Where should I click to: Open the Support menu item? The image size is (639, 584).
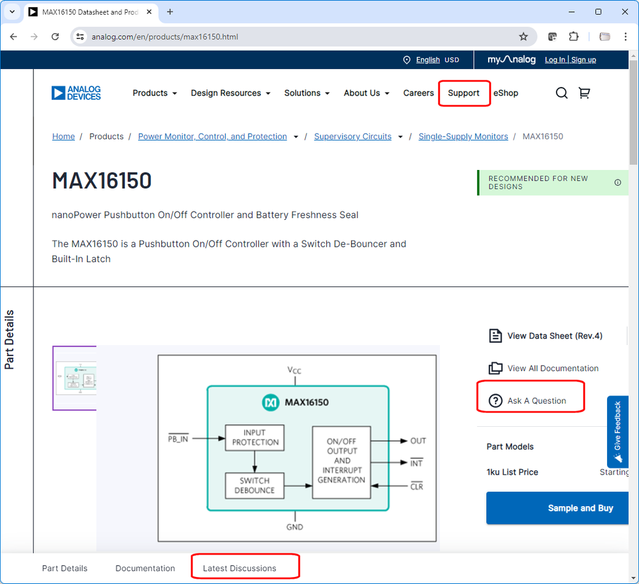(463, 93)
